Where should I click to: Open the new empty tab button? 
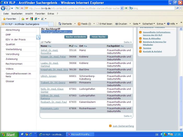(51, 24)
